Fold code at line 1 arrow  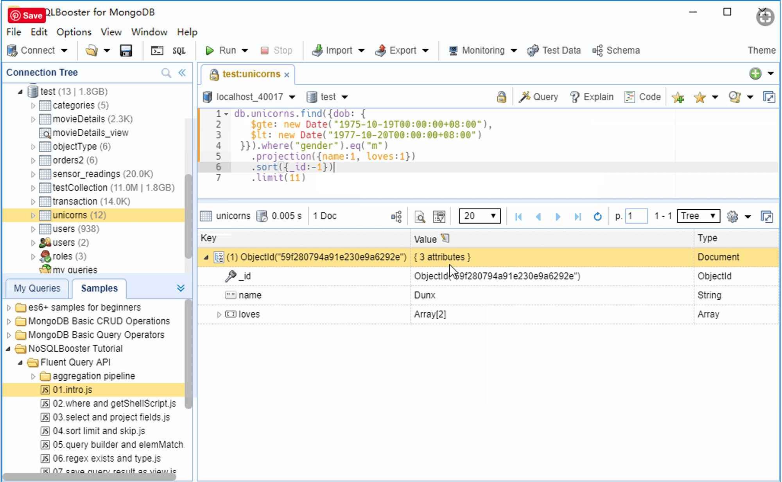coord(226,114)
